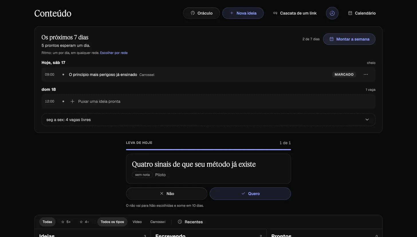Screen dimensions: 417x237
Task: Click Montar a semana button
Action: (x=349, y=39)
